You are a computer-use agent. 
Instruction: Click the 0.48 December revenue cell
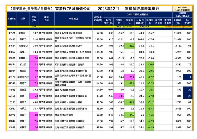pos(108,115)
